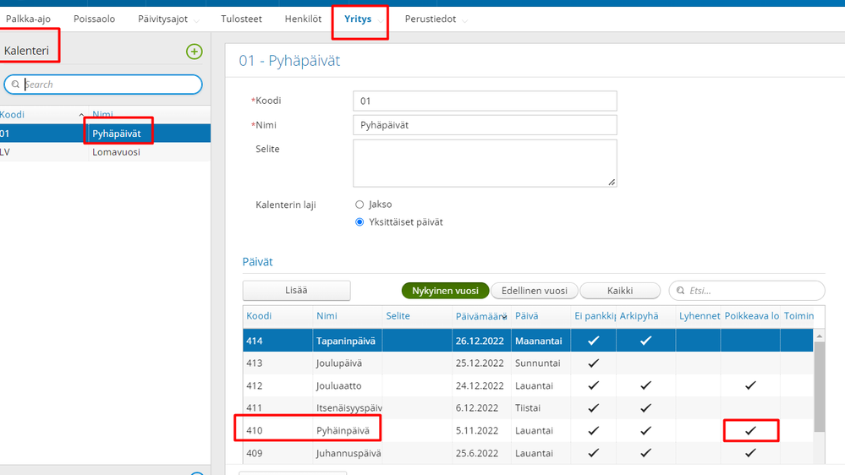This screenshot has height=475, width=845.
Task: Expand the Päivitysajot menu arrow
Action: click(x=196, y=21)
